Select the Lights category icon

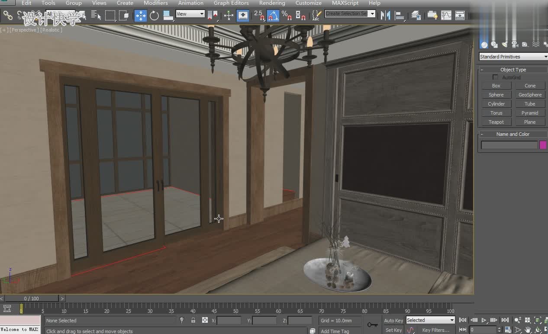[x=505, y=45]
